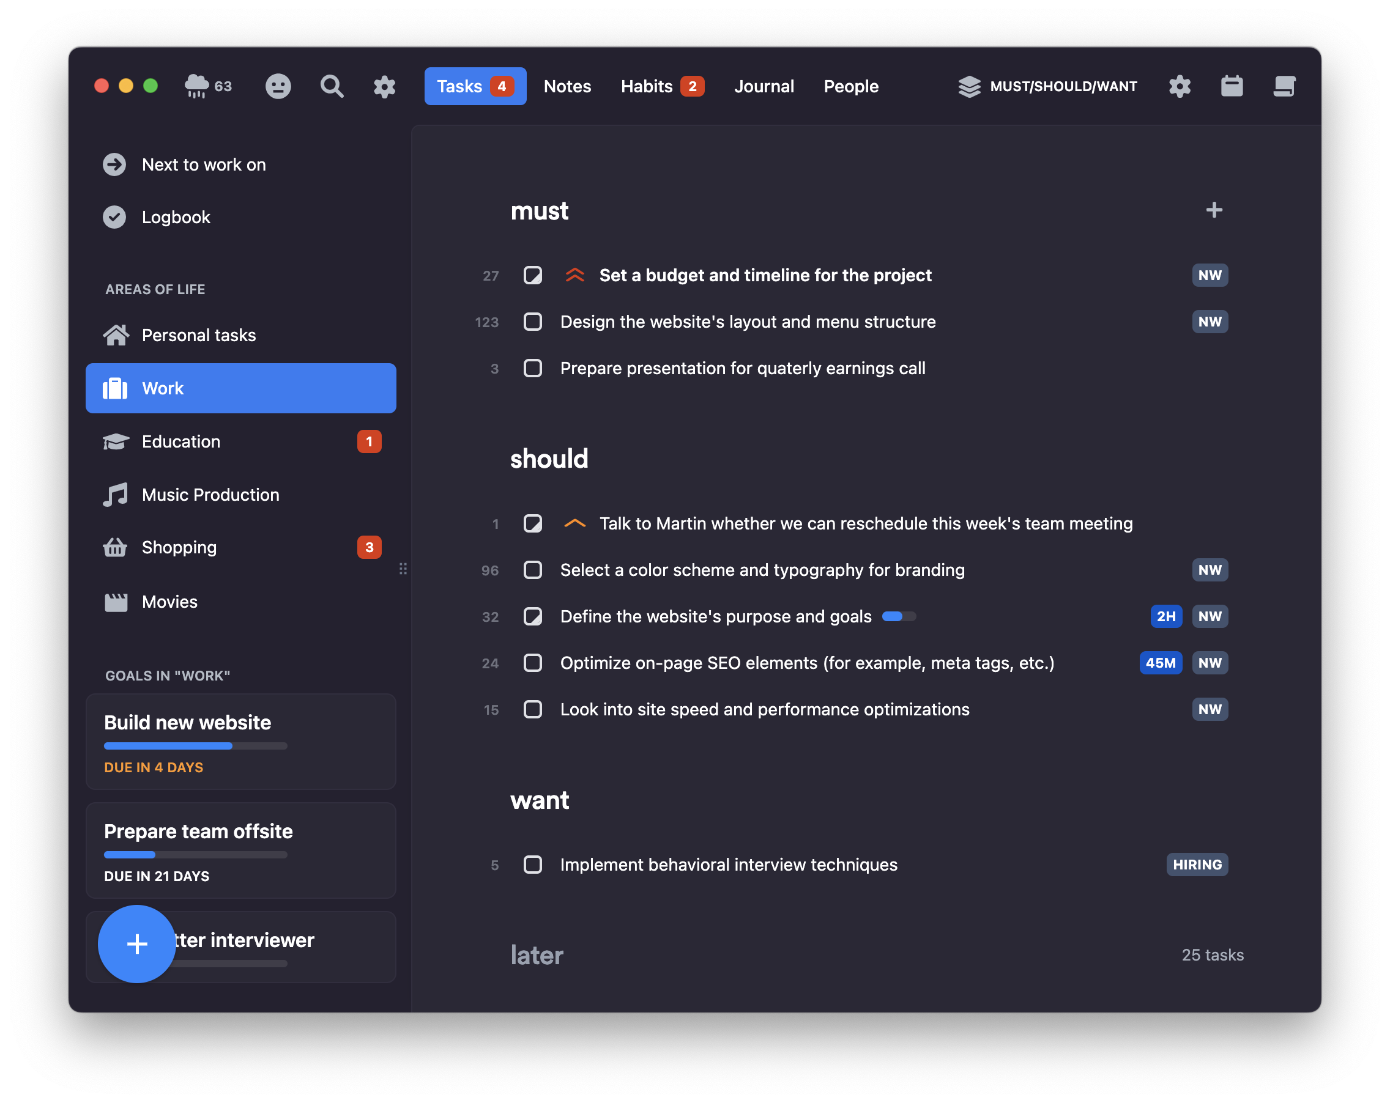Click plus icon next to must heading

point(1213,210)
